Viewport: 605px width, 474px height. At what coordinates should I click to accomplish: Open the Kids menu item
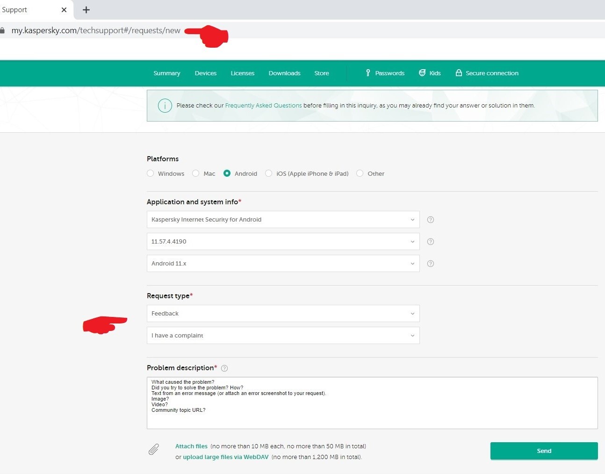pos(430,73)
